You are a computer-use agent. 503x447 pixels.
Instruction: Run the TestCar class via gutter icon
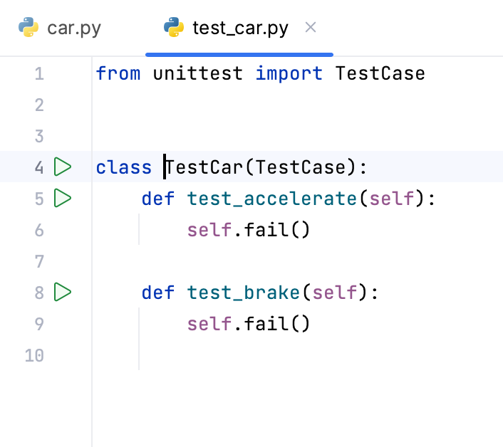(63, 167)
